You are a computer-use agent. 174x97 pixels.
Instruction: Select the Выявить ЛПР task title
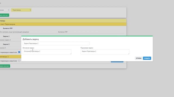click(x=8, y=28)
